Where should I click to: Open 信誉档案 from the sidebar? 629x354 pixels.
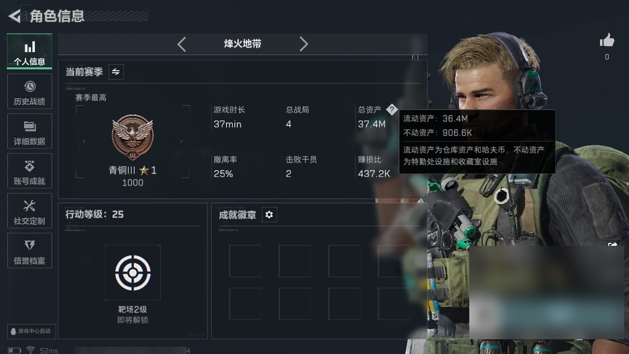click(x=29, y=252)
